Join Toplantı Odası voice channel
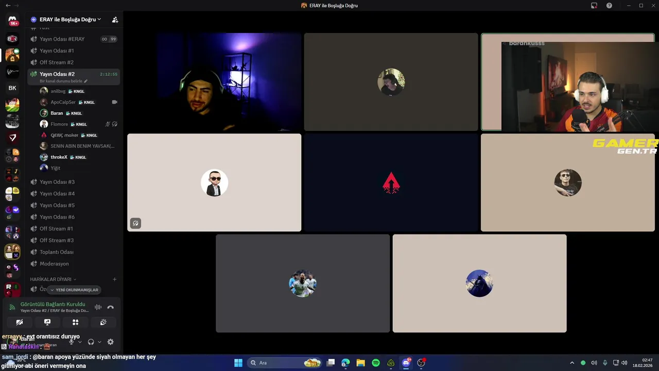The height and width of the screenshot is (371, 659). [74, 252]
